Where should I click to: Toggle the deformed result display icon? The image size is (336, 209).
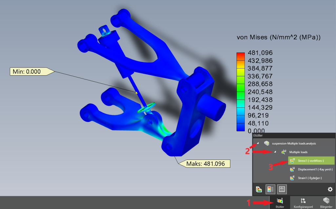[x=259, y=189]
